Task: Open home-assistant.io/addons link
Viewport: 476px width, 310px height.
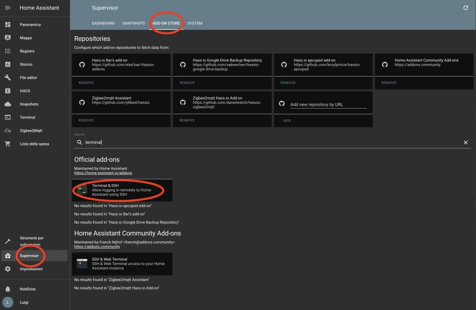Action: (x=103, y=173)
